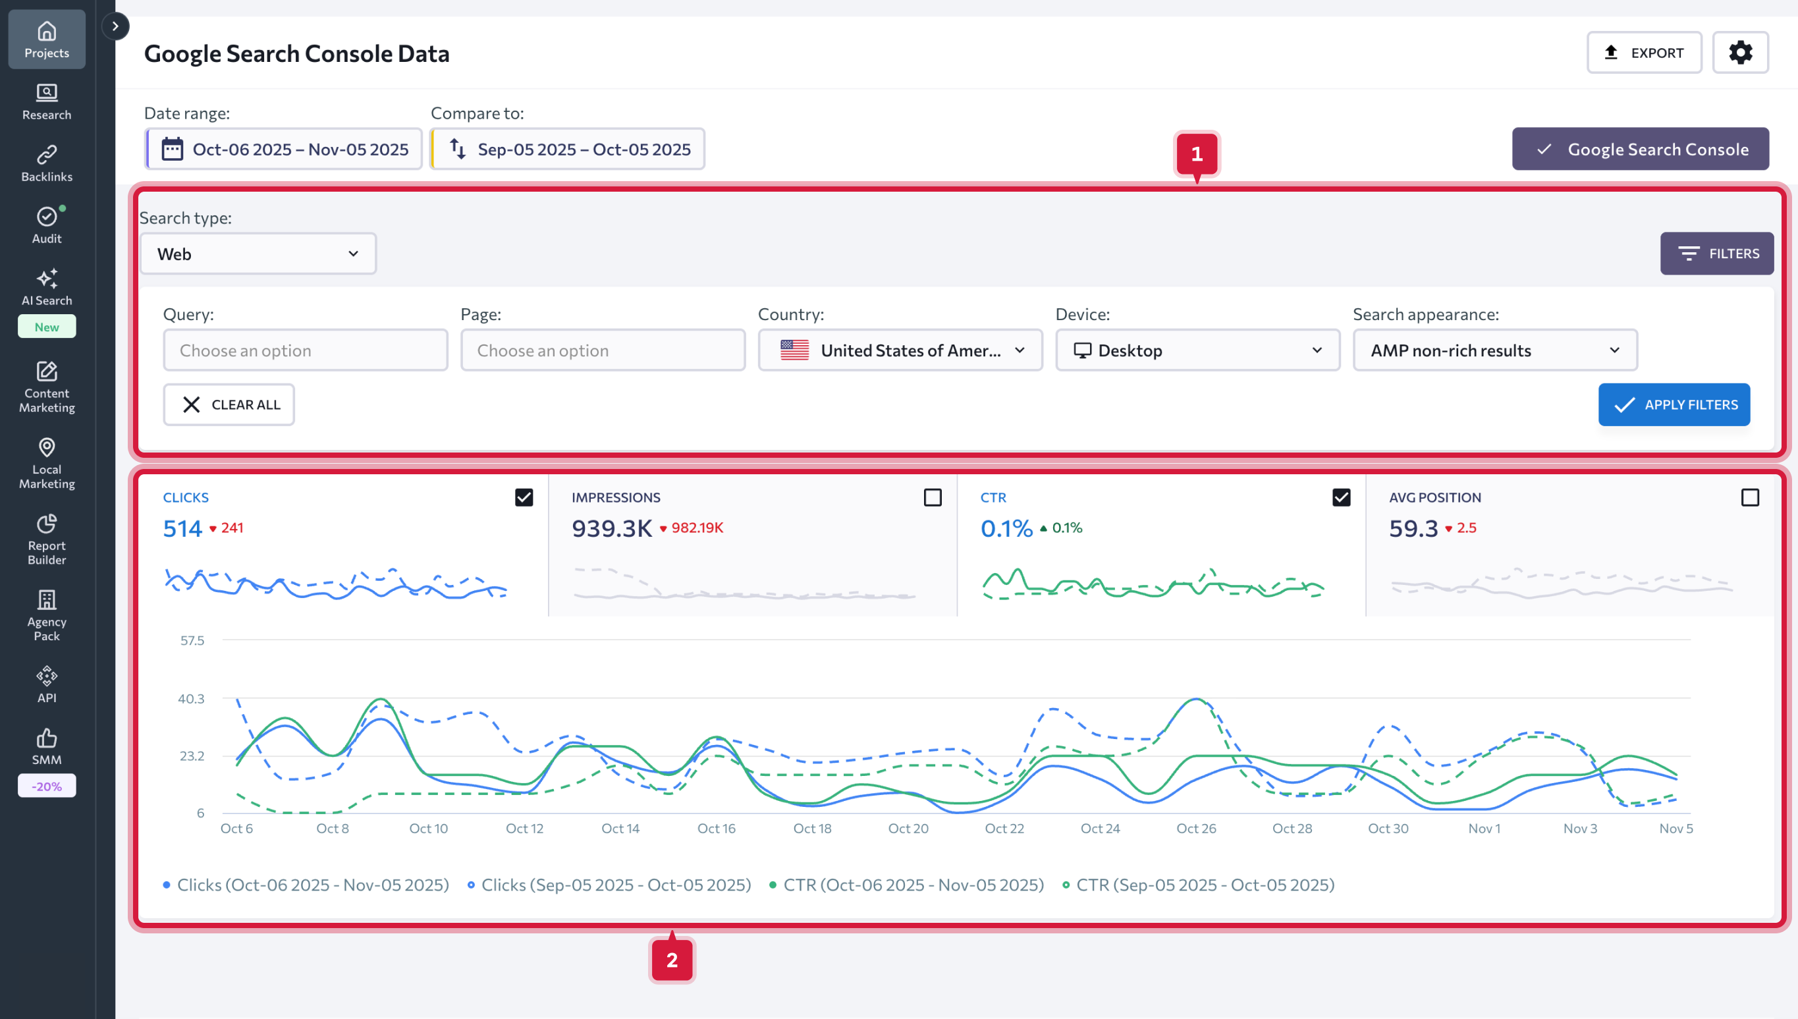Enable the Impressions metric checkbox
Image resolution: width=1798 pixels, height=1019 pixels.
[933, 497]
